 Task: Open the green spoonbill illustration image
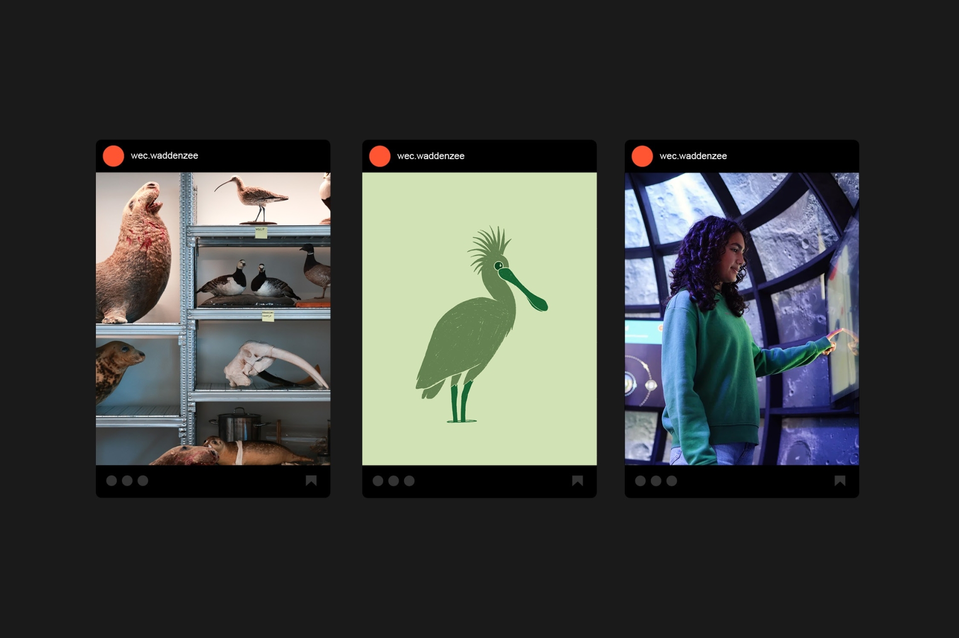point(479,318)
